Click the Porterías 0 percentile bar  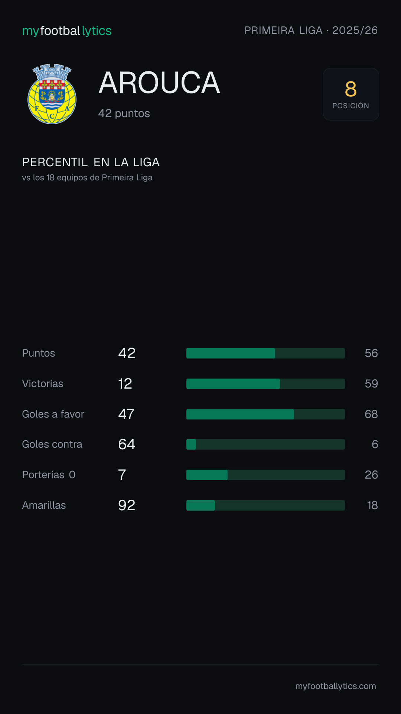tap(265, 475)
